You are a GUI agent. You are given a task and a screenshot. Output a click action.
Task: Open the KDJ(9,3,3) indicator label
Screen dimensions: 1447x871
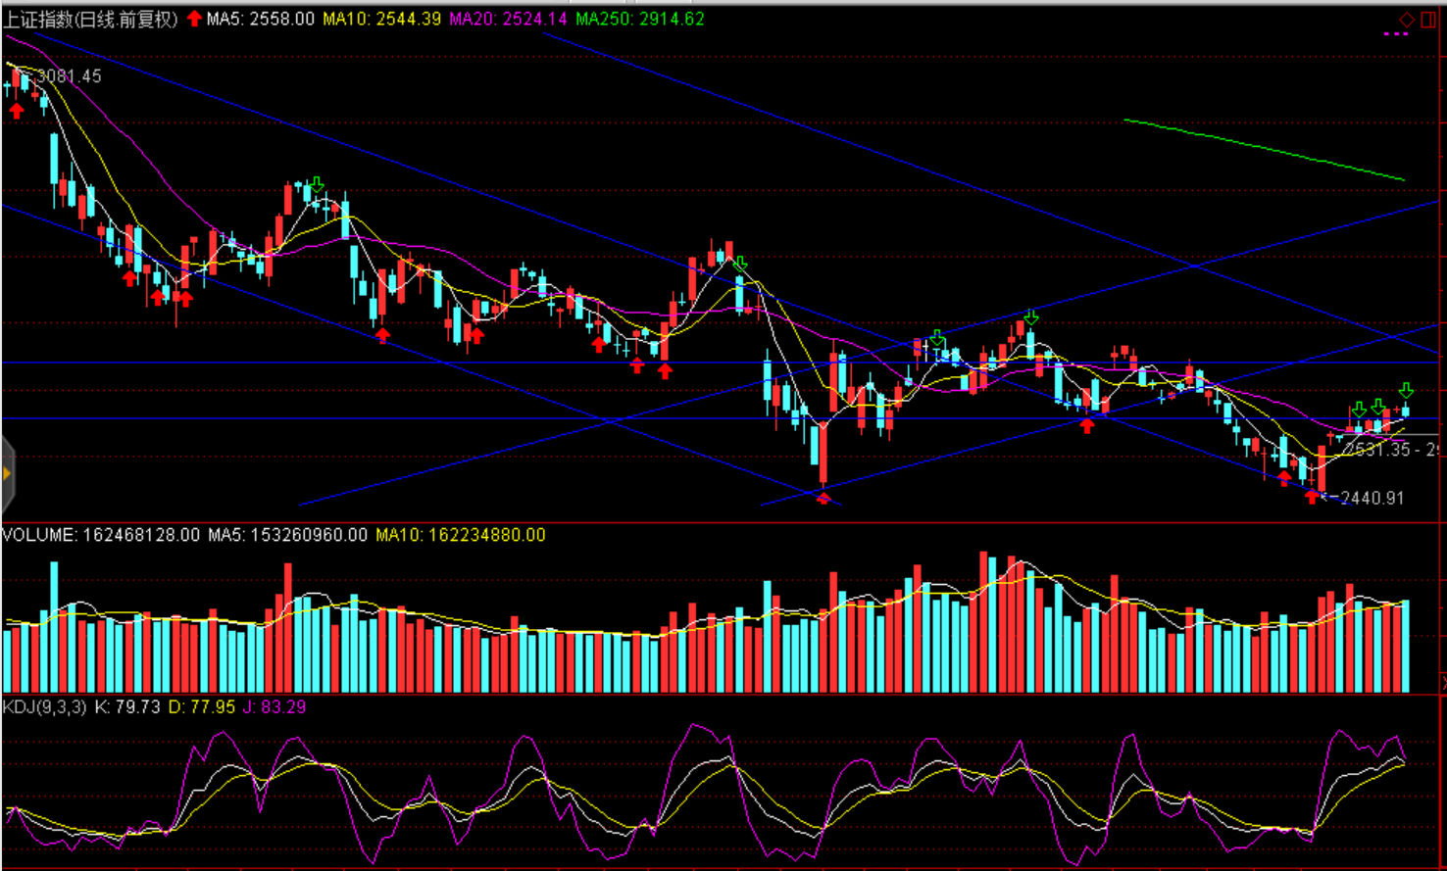tap(45, 706)
